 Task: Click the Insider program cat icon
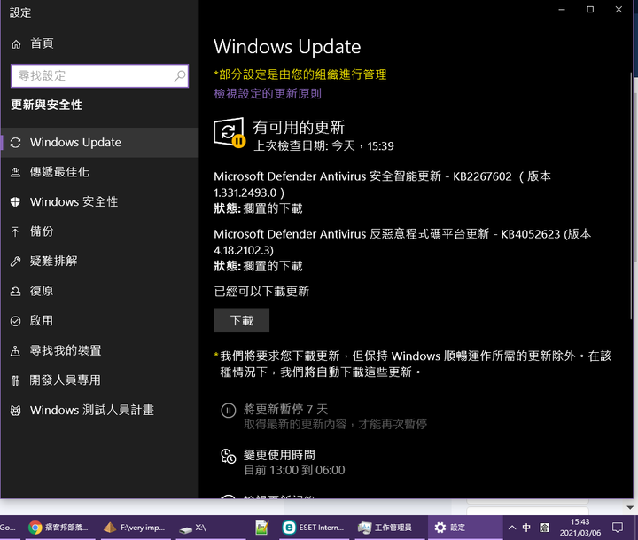click(x=15, y=410)
